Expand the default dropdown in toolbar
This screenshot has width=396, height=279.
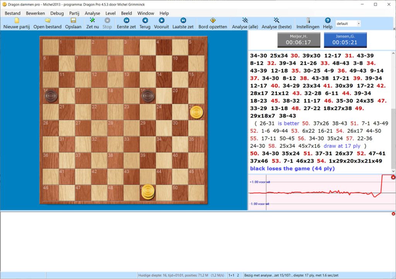click(358, 24)
